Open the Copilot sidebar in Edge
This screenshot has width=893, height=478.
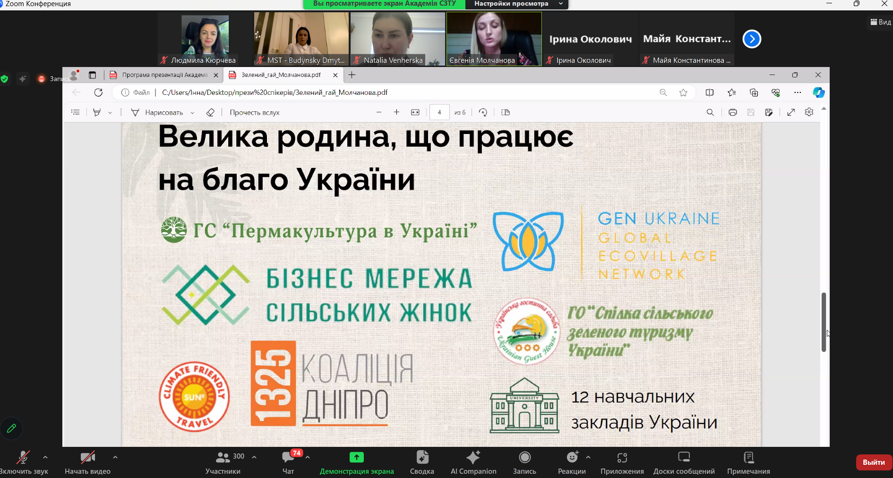[x=819, y=92]
